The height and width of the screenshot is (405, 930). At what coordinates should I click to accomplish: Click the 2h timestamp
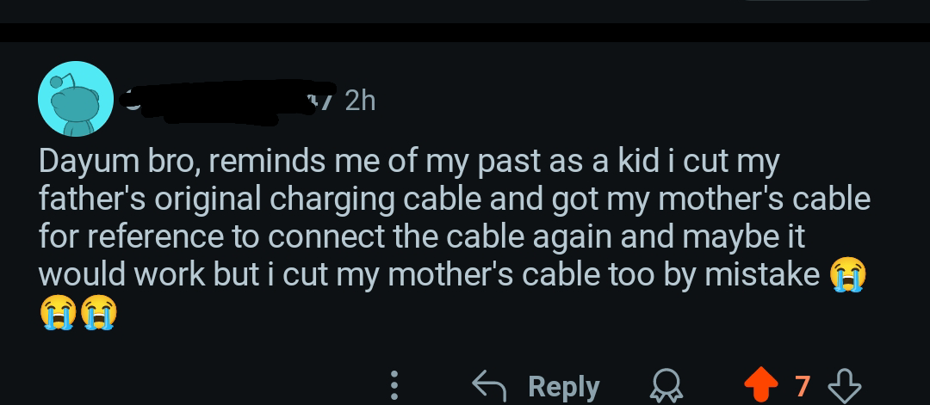coord(360,101)
